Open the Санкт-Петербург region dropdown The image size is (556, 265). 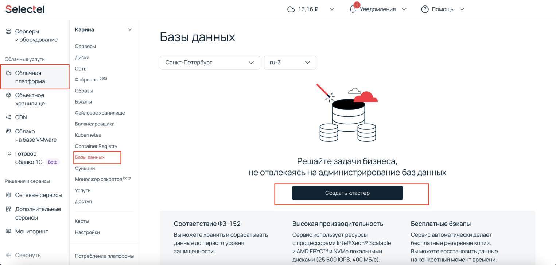210,63
